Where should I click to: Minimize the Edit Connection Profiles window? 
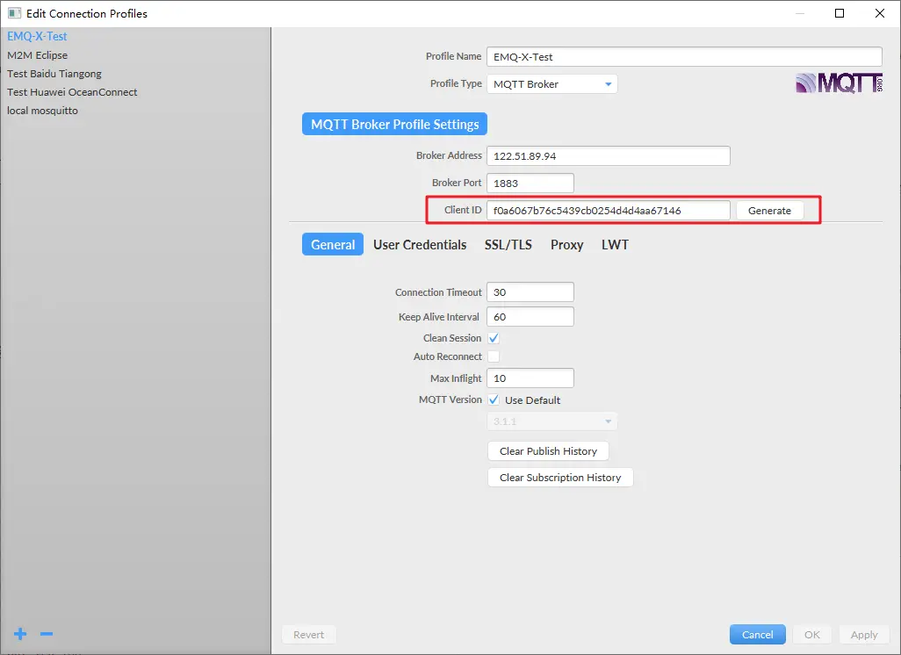click(x=800, y=13)
